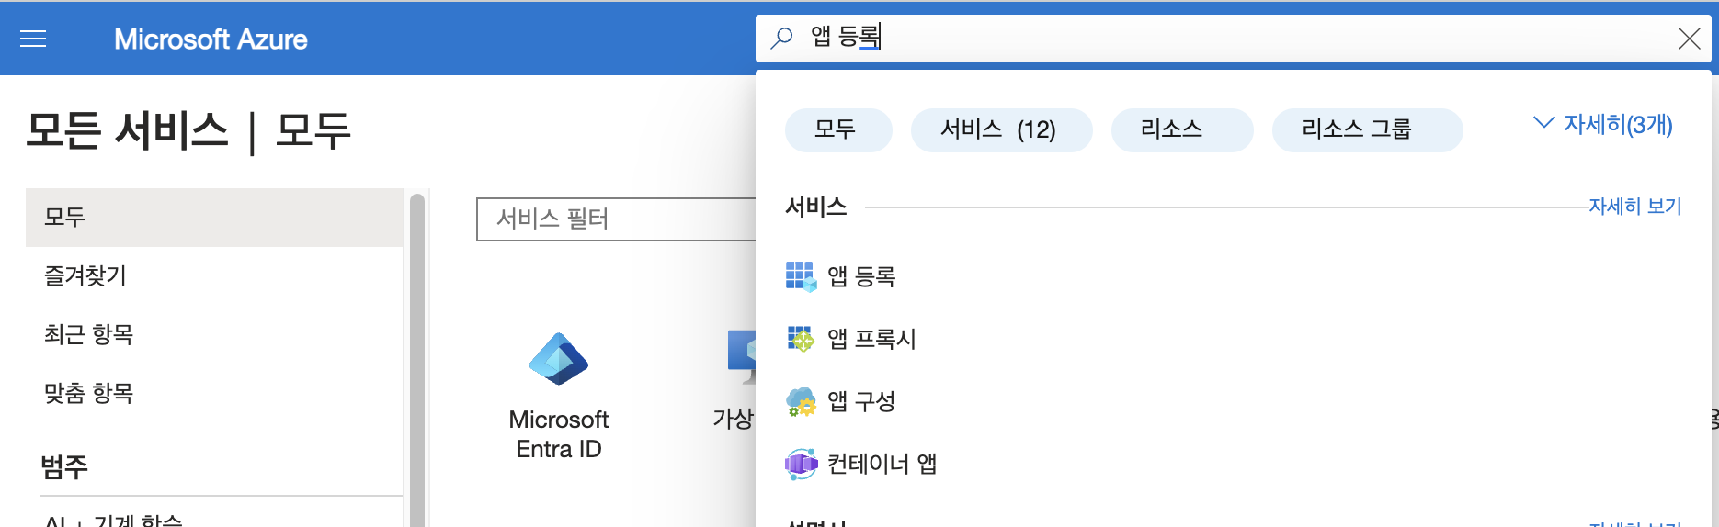This screenshot has height=527, width=1719.
Task: Open the 앱 구성 search result
Action: click(x=861, y=401)
